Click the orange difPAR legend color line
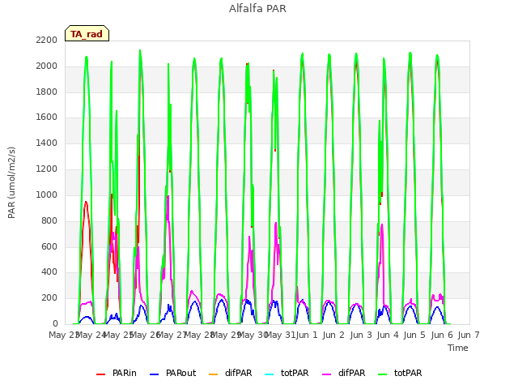Viewport: 518px width, 389px height. (x=214, y=374)
